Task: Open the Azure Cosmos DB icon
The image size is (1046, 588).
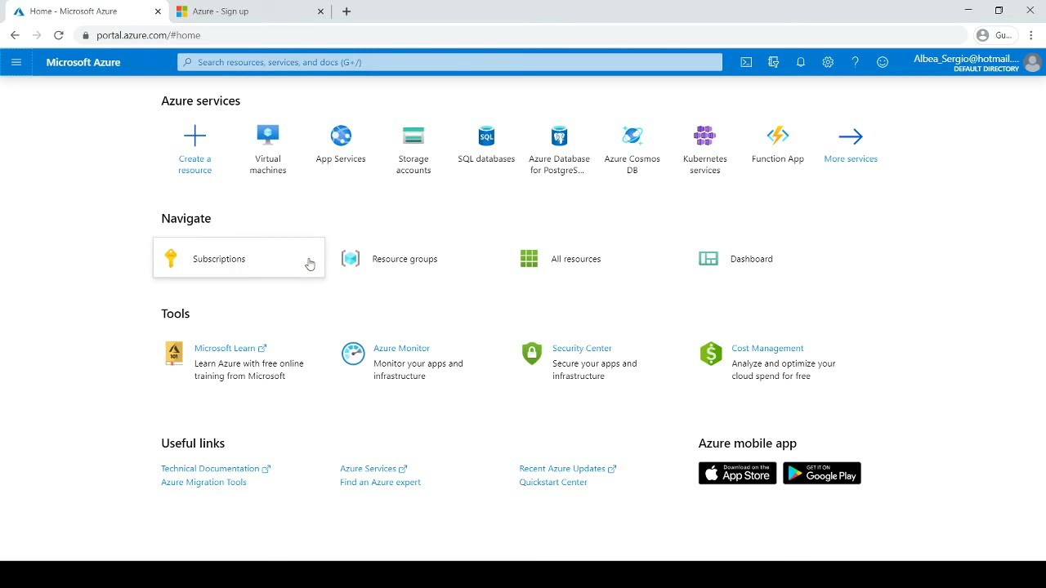Action: point(633,136)
